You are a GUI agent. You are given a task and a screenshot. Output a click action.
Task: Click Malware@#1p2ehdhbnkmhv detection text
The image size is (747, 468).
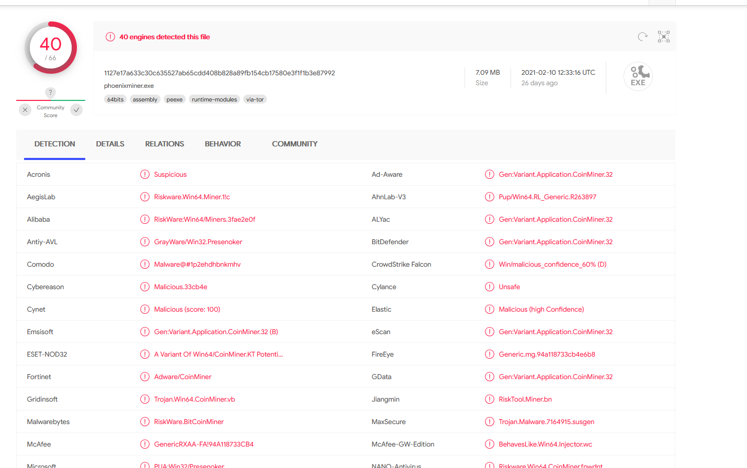click(197, 265)
